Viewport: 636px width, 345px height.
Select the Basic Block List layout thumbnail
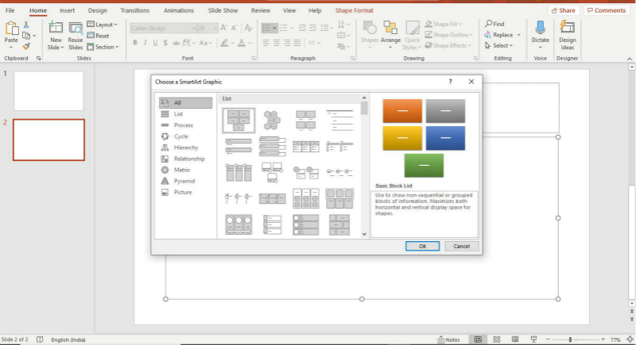[238, 120]
